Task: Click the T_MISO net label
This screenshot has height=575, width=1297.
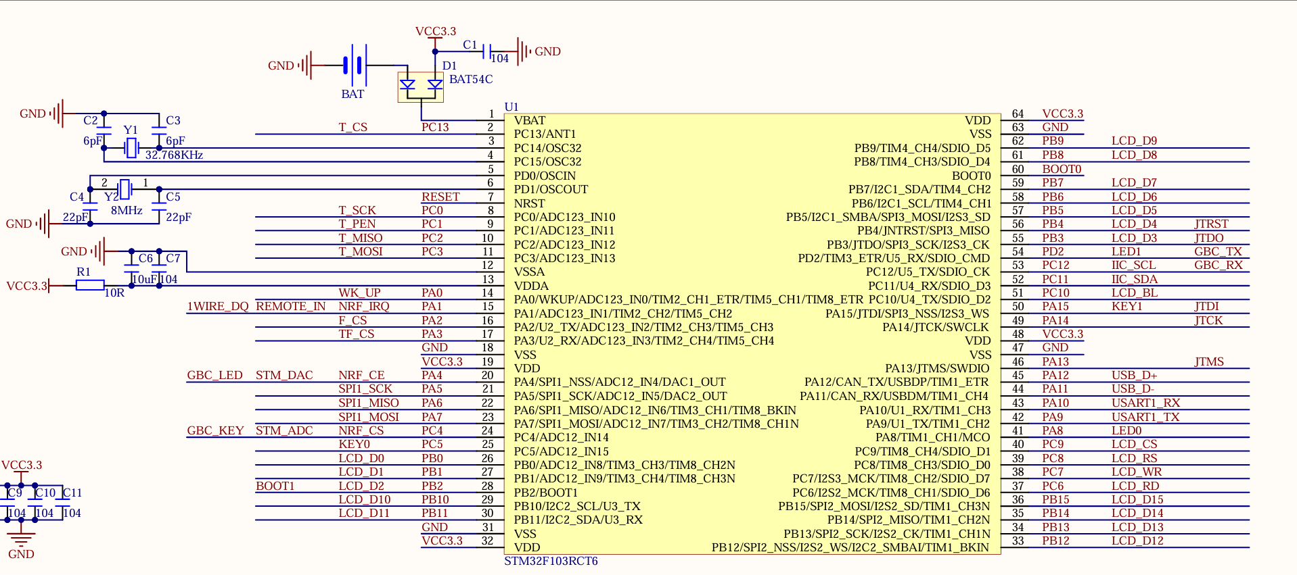Action: pyautogui.click(x=361, y=238)
